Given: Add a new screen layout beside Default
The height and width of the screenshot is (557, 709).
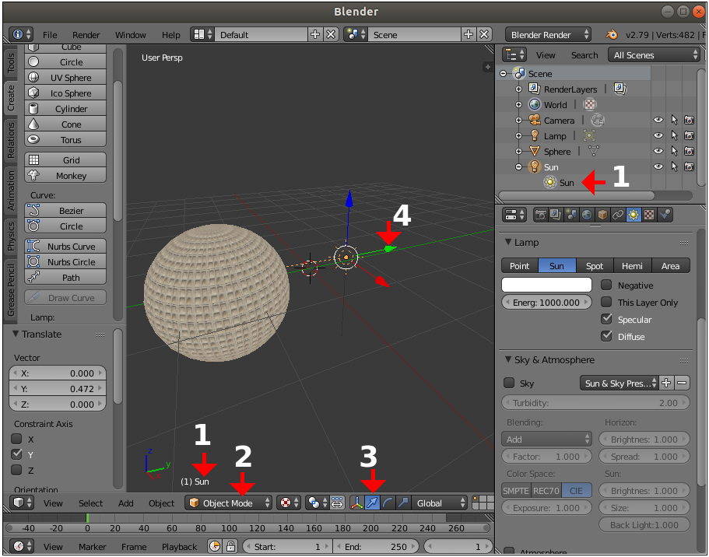Looking at the screenshot, I should pos(315,34).
